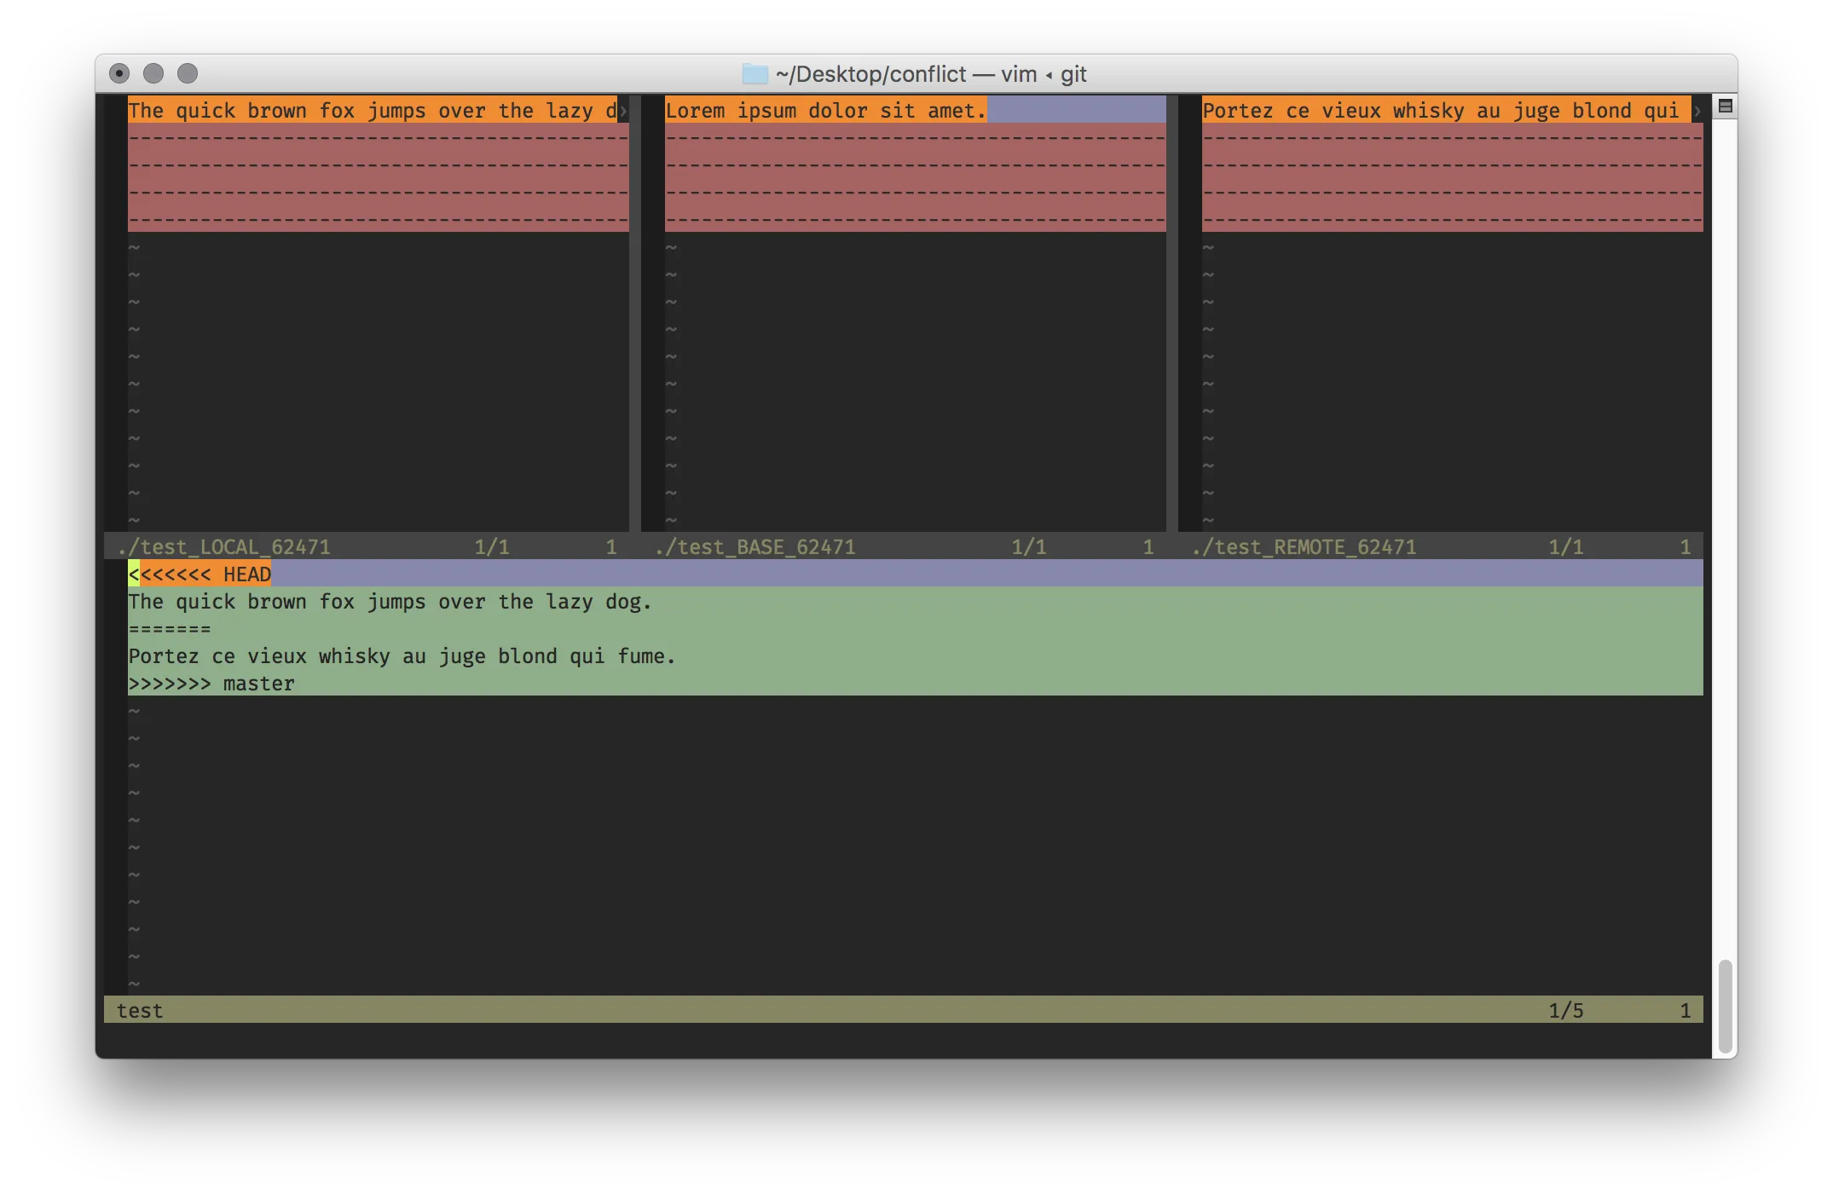1833x1195 pixels.
Task: Click the gray minimize window button
Action: 153,73
